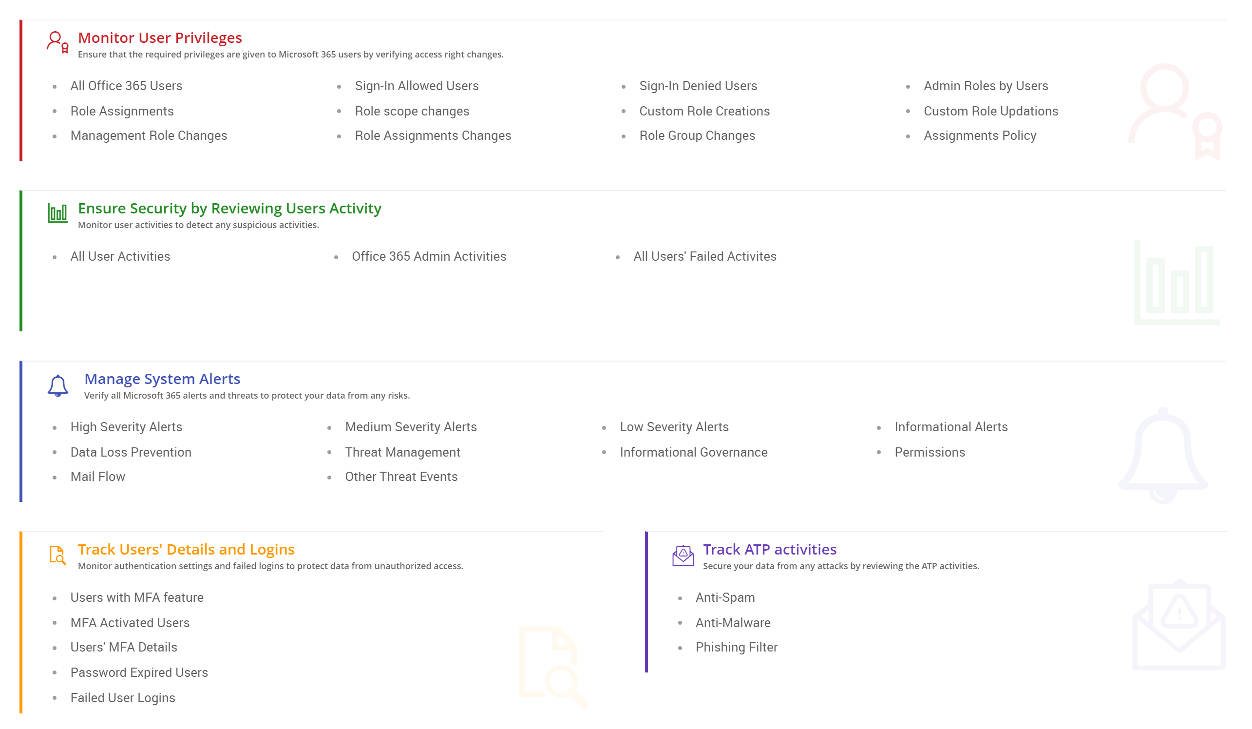Open Custom Role Creations report
Image resolution: width=1252 pixels, height=729 pixels.
704,111
